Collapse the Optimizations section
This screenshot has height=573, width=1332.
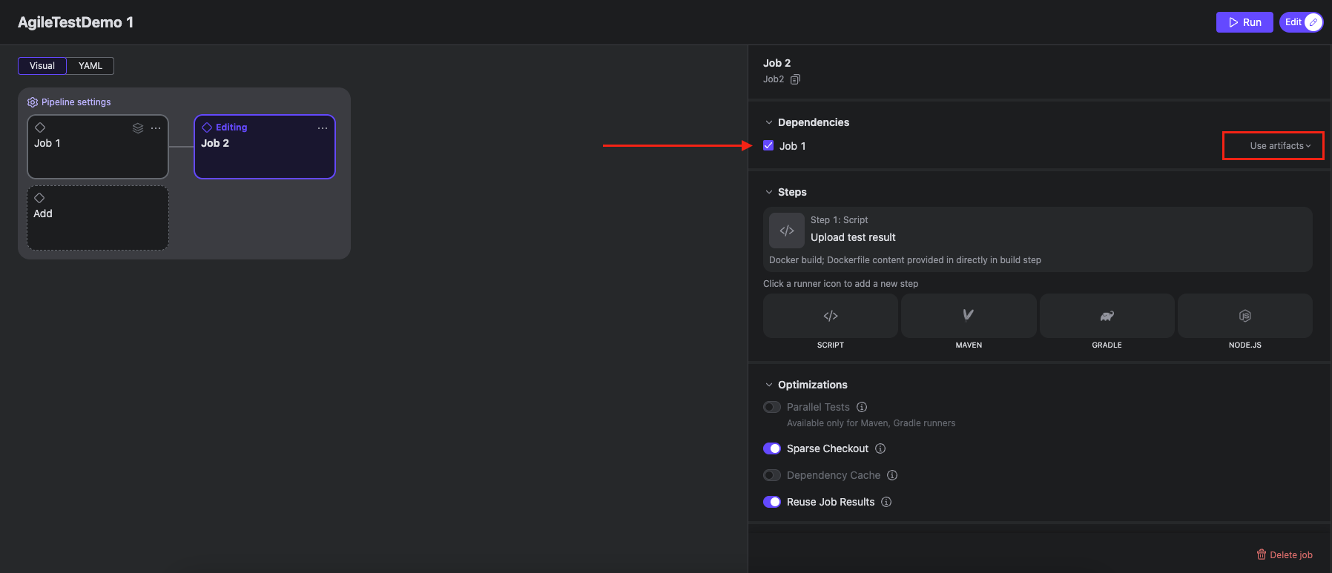click(769, 385)
